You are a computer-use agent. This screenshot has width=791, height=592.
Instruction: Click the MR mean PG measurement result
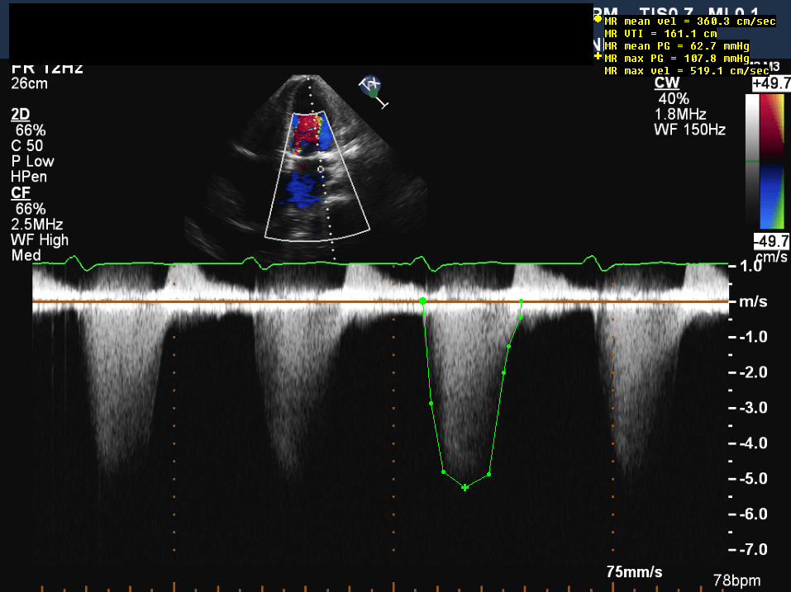676,46
